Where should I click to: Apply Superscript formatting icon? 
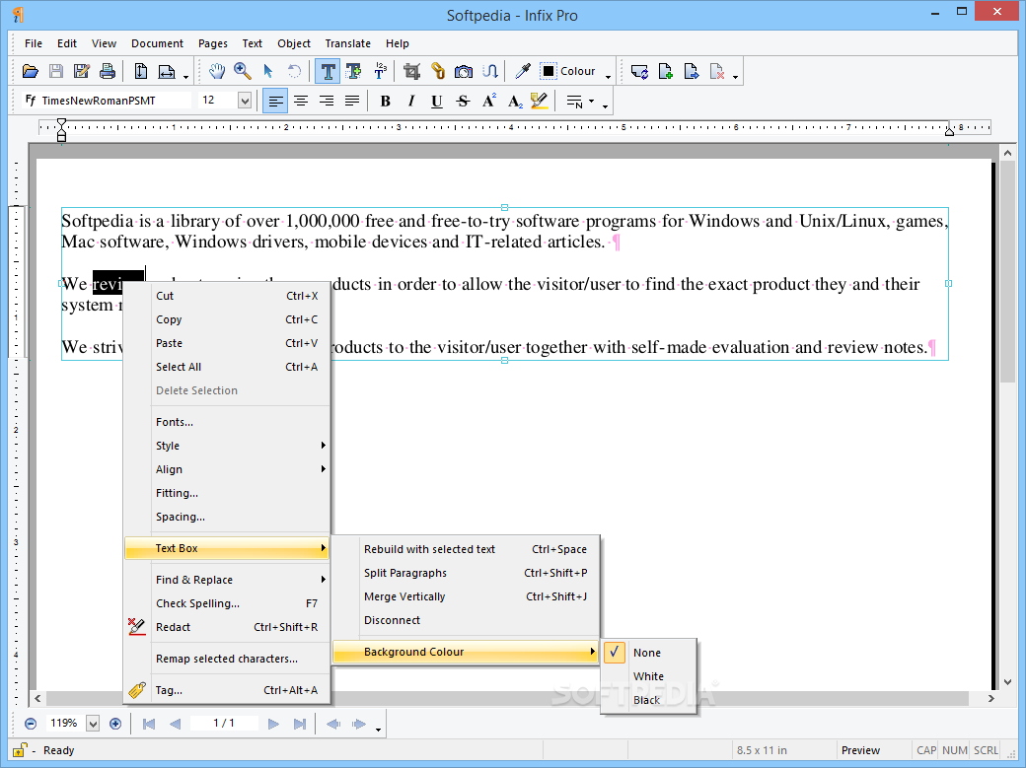488,101
